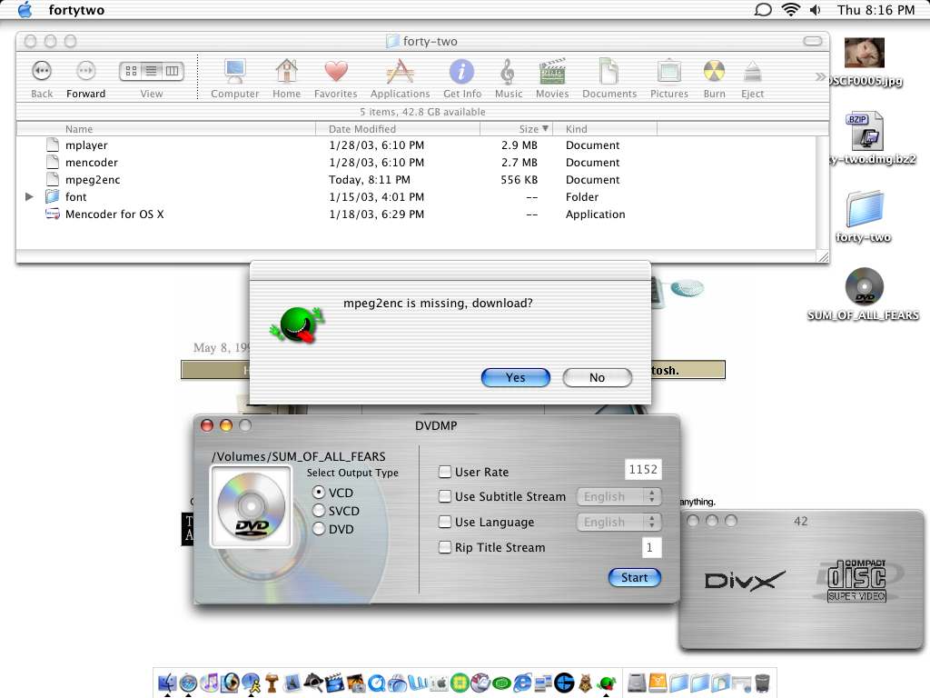Open the Burn toolbar icon
The image size is (930, 698).
tap(714, 73)
